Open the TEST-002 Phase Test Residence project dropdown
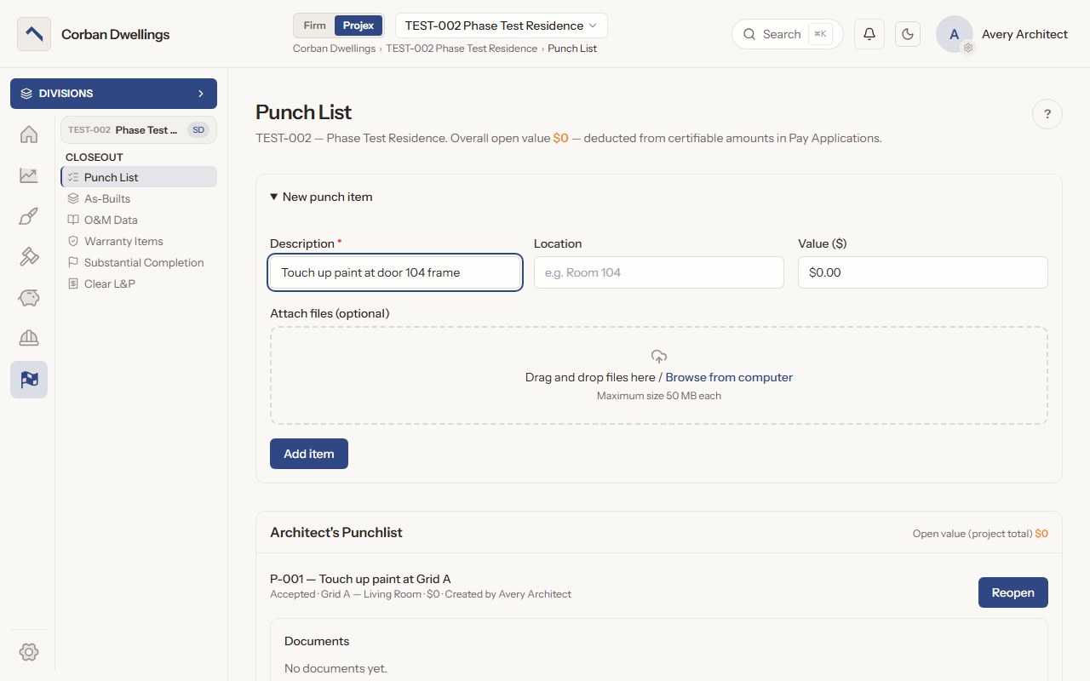 [x=502, y=26]
